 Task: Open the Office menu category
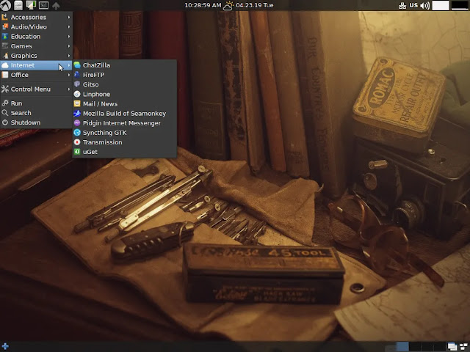36,75
